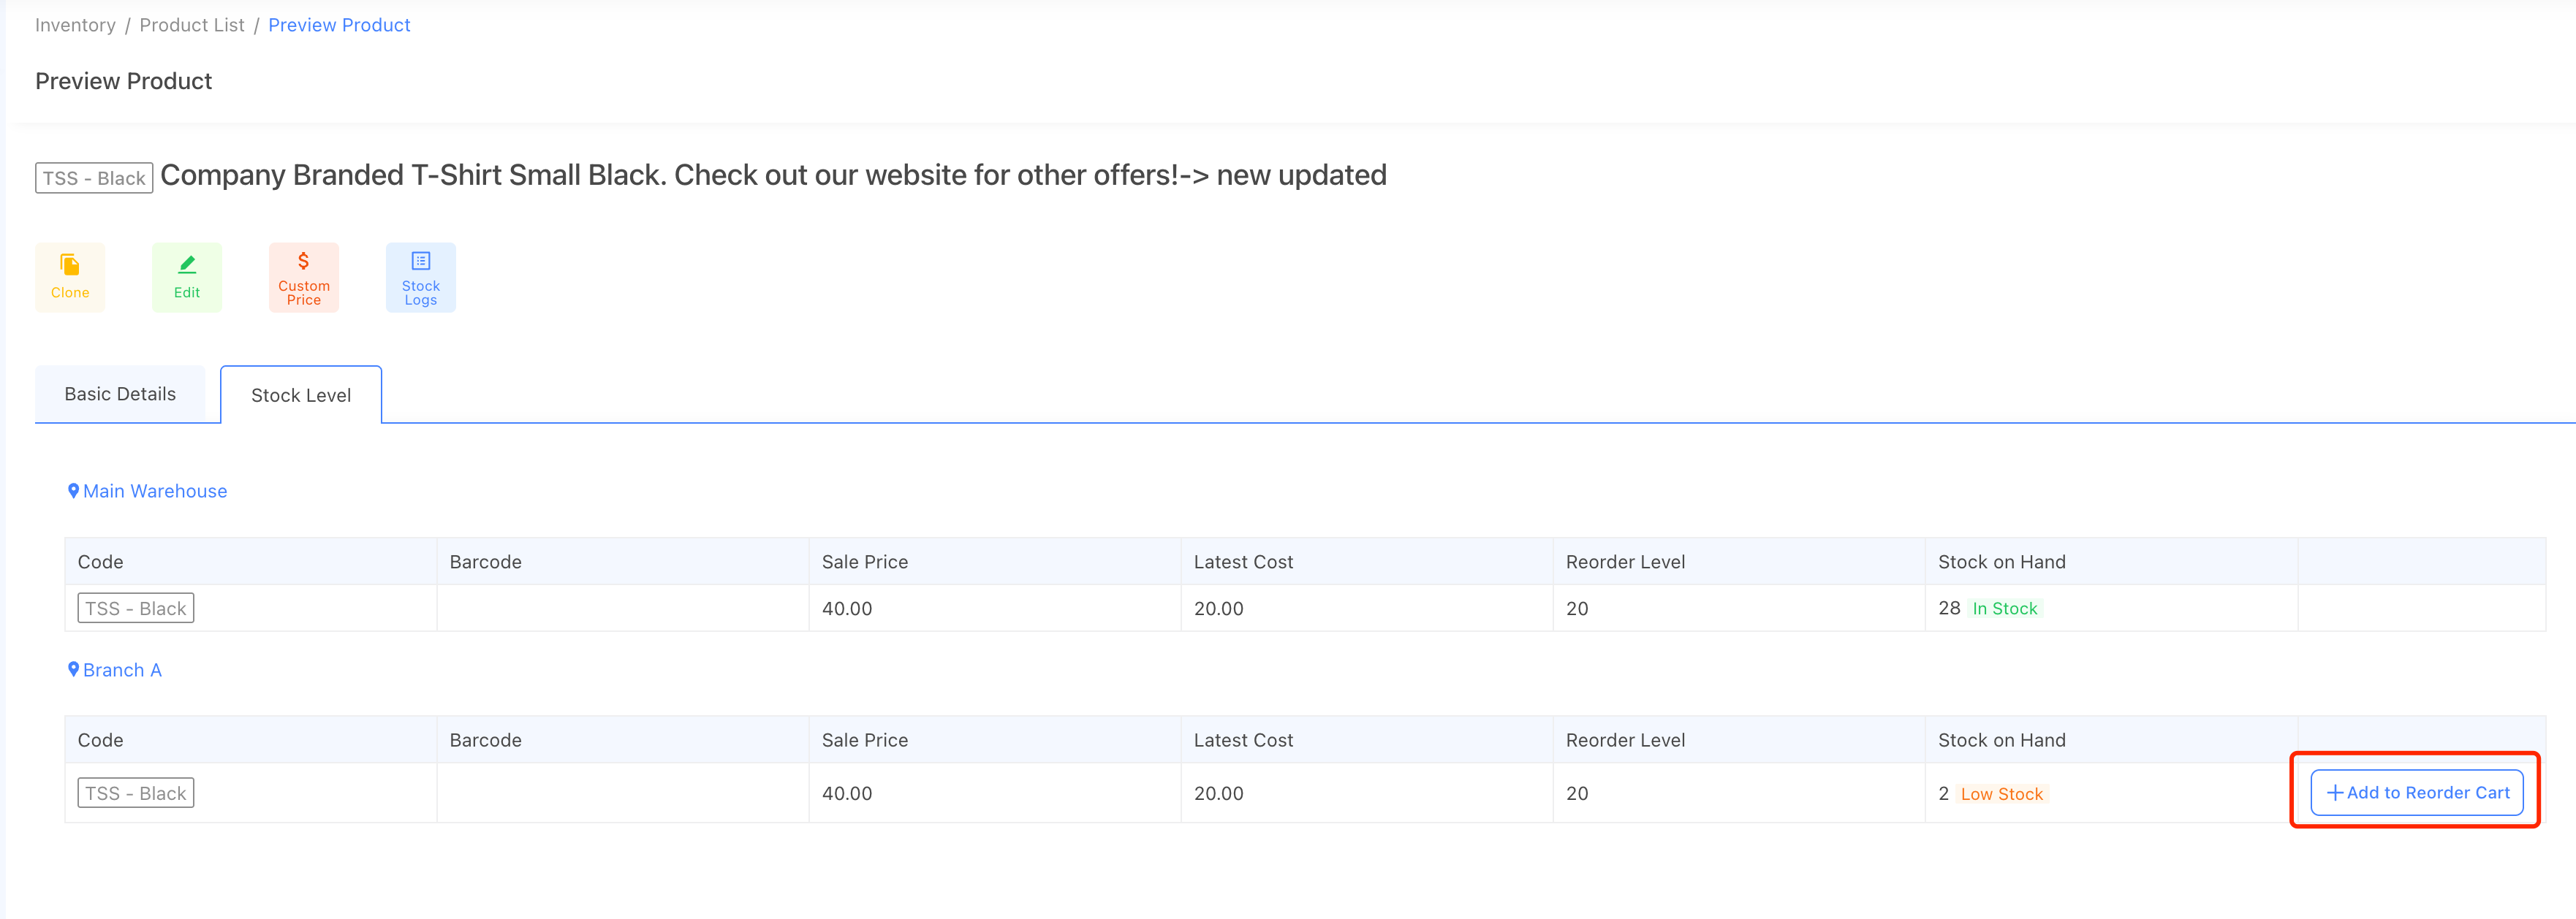The height and width of the screenshot is (919, 2576).
Task: Open the Main Warehouse link
Action: pyautogui.click(x=155, y=492)
